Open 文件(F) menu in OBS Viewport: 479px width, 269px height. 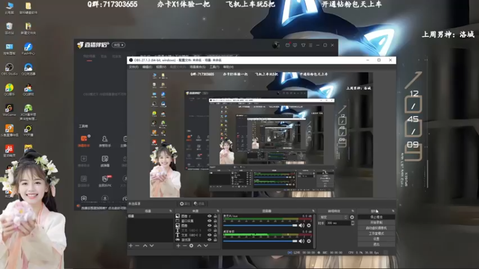(134, 67)
